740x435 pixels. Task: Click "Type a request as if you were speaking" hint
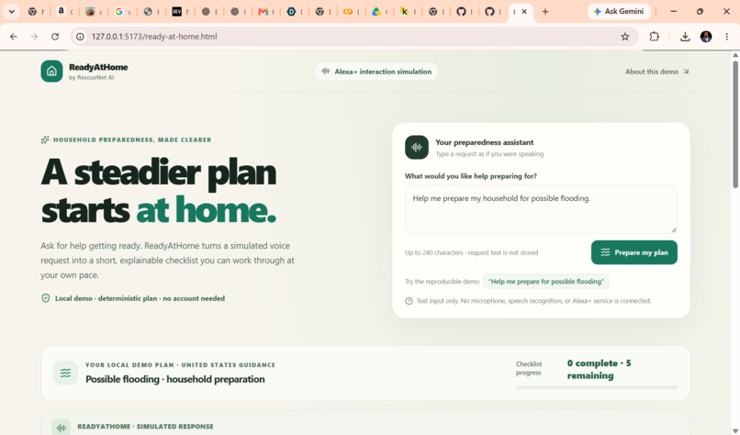point(489,154)
